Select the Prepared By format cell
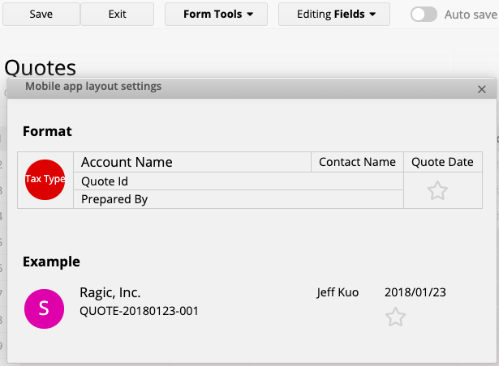 tap(239, 199)
